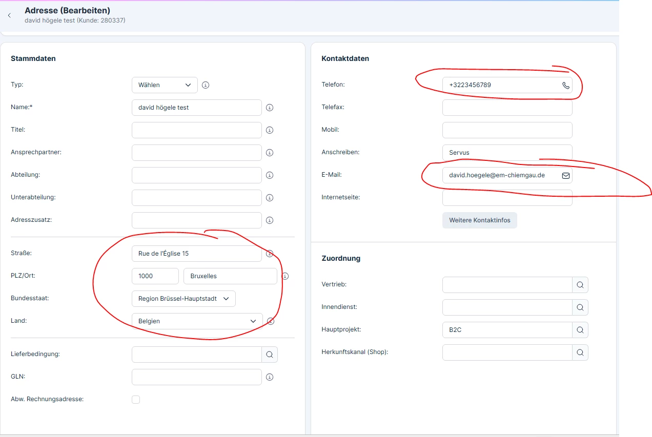The width and height of the screenshot is (652, 437).
Task: Show info icon beside Adresszusatz field
Action: (x=270, y=220)
